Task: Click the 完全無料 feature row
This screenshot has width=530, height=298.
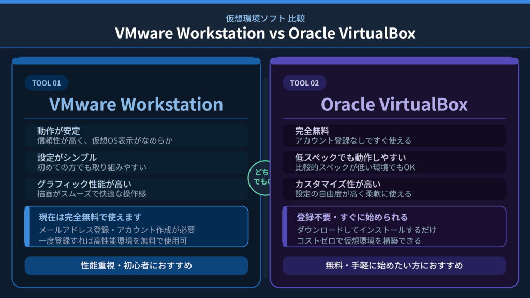Action: [x=394, y=136]
